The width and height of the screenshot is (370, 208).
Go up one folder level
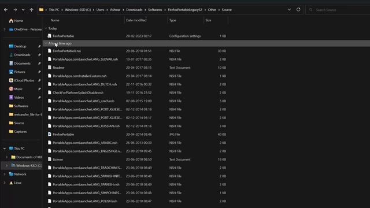click(31, 10)
